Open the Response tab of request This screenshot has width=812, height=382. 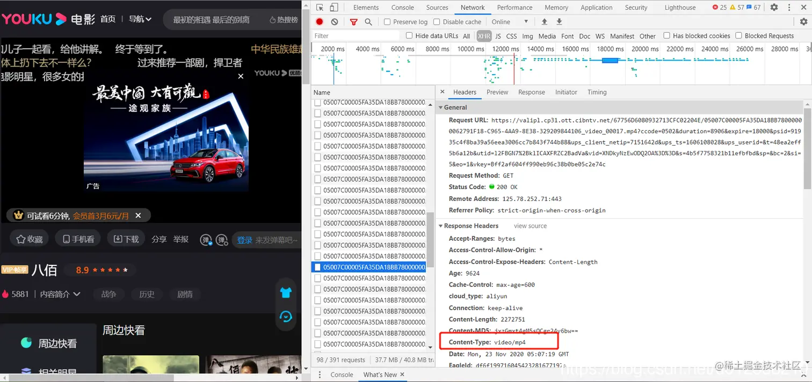point(532,92)
